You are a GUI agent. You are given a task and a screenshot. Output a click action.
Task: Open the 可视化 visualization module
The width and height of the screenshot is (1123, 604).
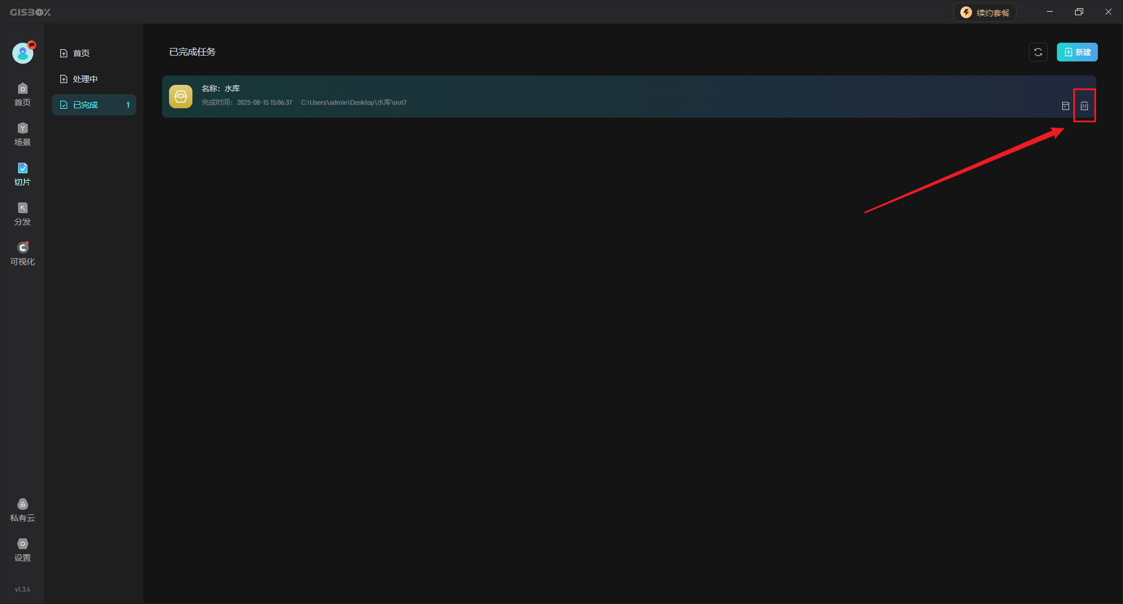pos(22,253)
